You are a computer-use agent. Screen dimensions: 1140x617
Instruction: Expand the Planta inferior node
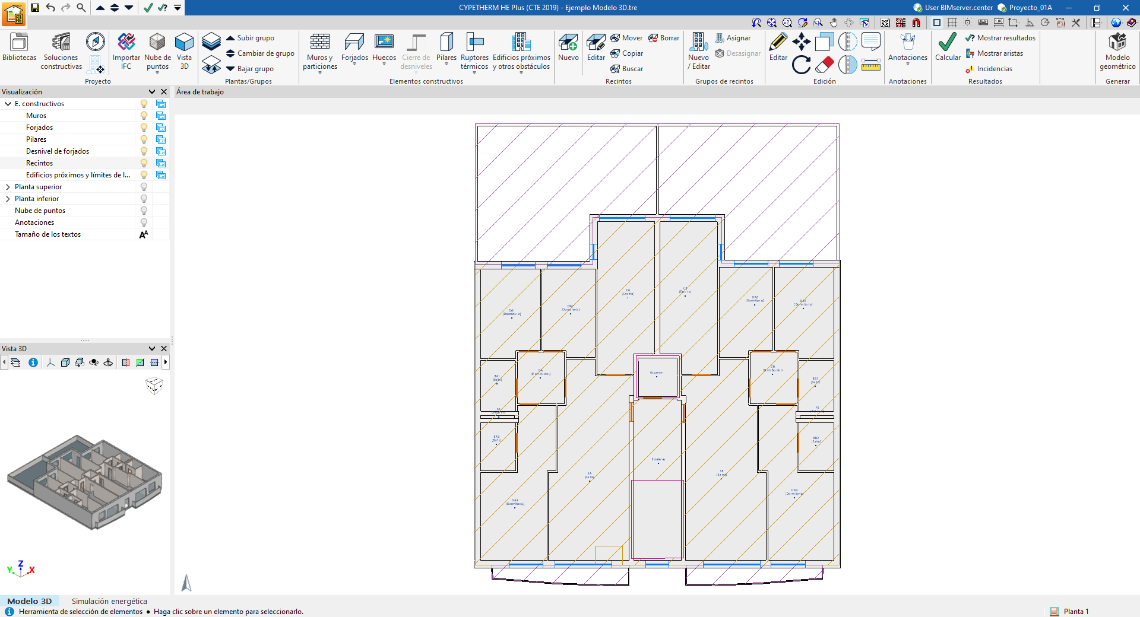(8, 199)
